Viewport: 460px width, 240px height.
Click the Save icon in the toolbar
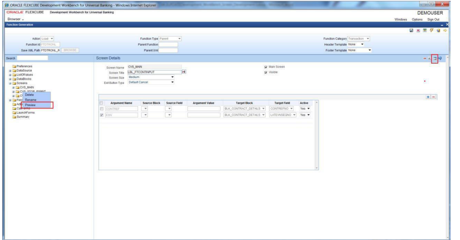point(411,30)
